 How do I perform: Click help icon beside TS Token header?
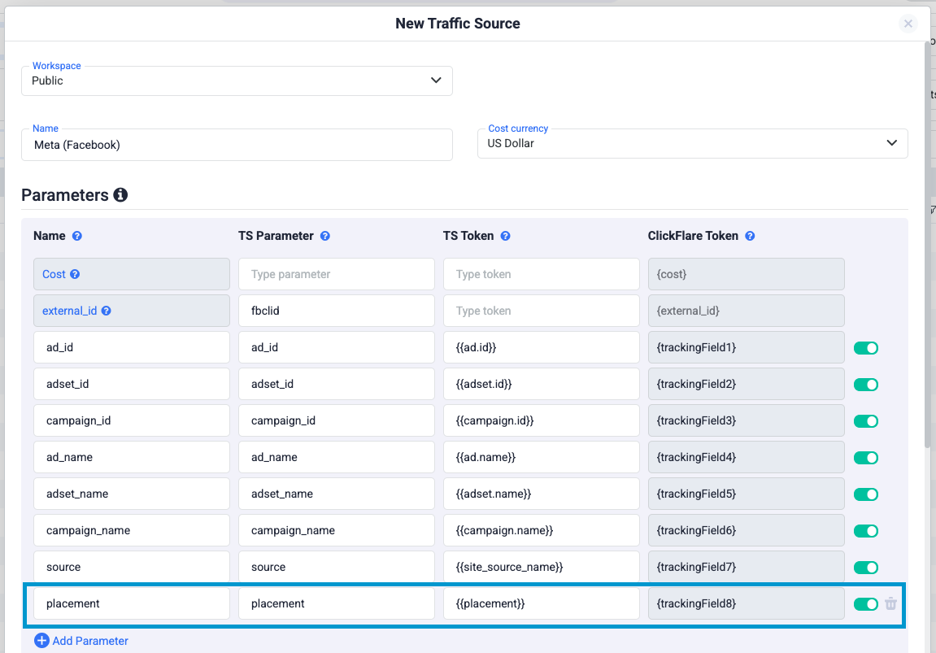click(505, 236)
